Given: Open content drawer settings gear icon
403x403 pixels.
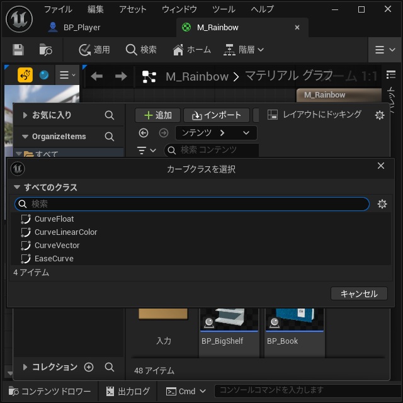Looking at the screenshot, I should click(x=380, y=115).
